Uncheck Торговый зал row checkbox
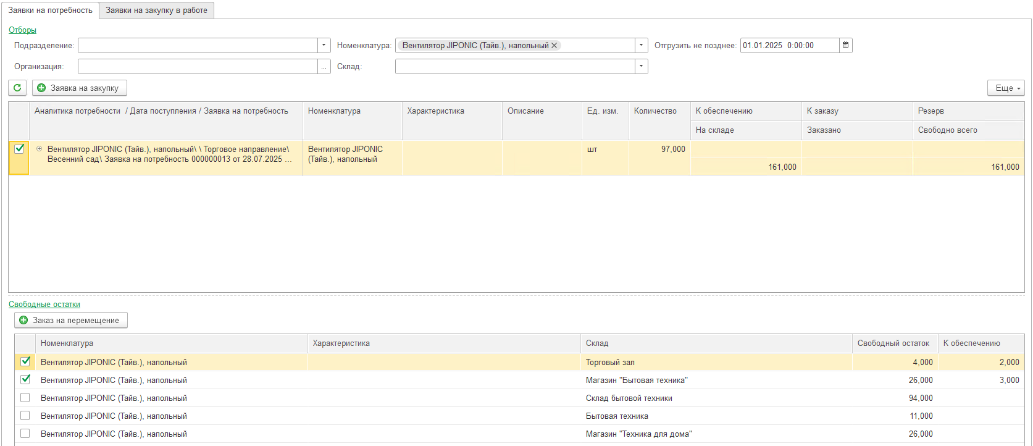 tap(25, 362)
